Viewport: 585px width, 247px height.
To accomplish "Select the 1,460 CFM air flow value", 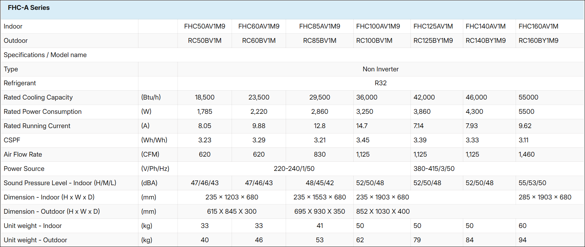I will click(x=526, y=155).
